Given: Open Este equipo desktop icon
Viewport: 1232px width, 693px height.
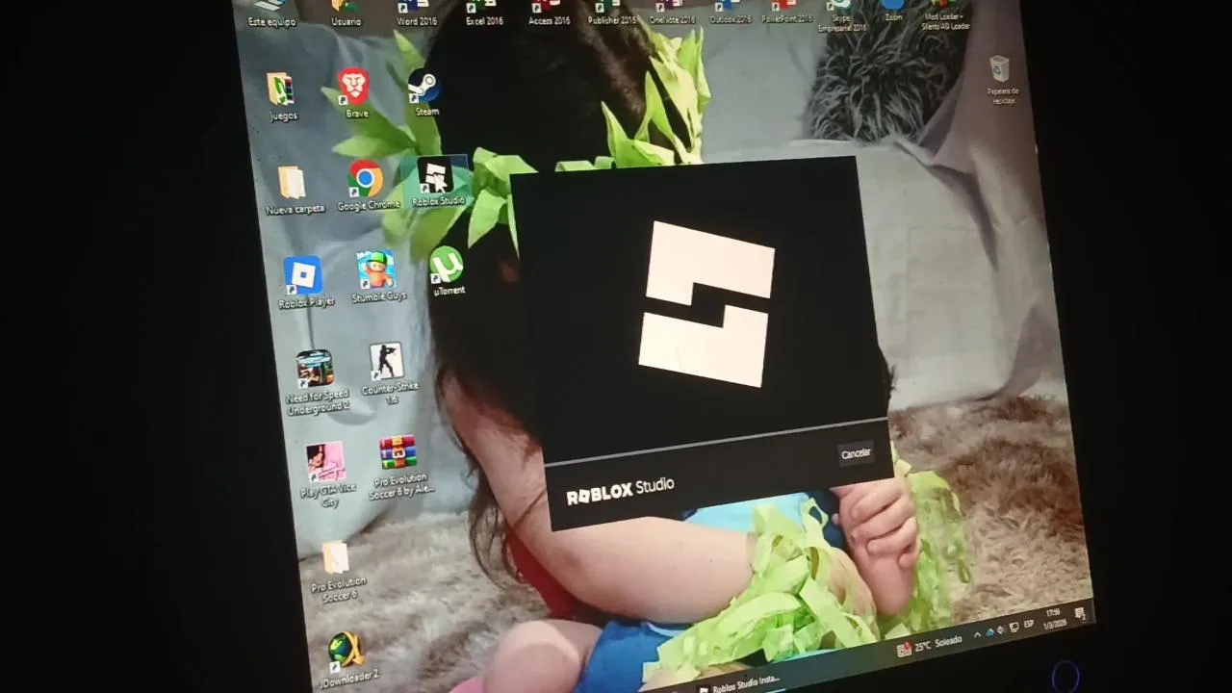Looking at the screenshot, I should coord(270,14).
